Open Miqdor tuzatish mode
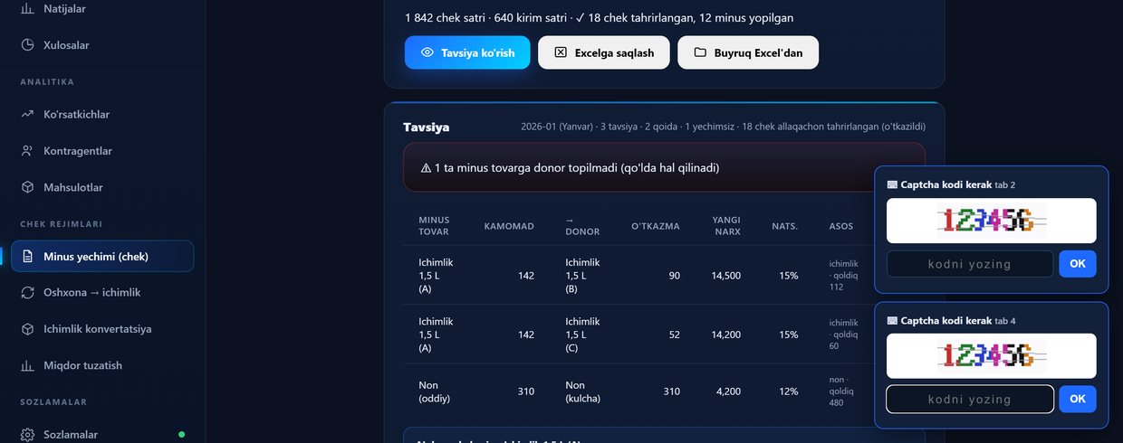This screenshot has height=443, width=1123. [102, 365]
